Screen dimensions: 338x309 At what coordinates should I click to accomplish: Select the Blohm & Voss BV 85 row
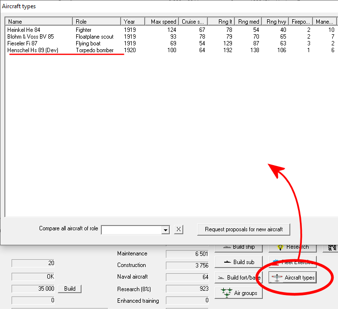point(30,37)
